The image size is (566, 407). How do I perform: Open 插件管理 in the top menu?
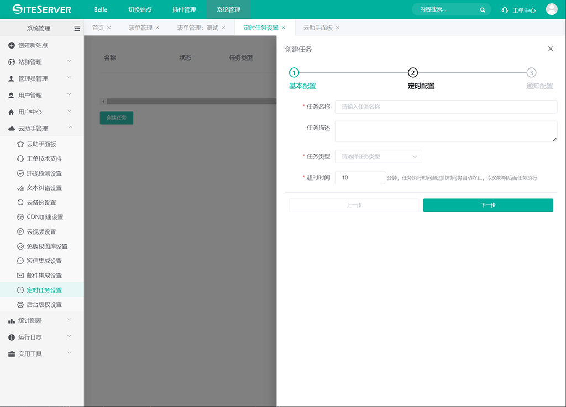coord(184,9)
